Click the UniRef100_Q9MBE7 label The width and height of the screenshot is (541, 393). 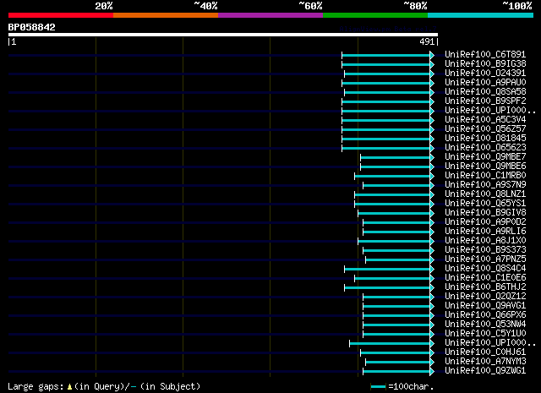[x=485, y=157]
